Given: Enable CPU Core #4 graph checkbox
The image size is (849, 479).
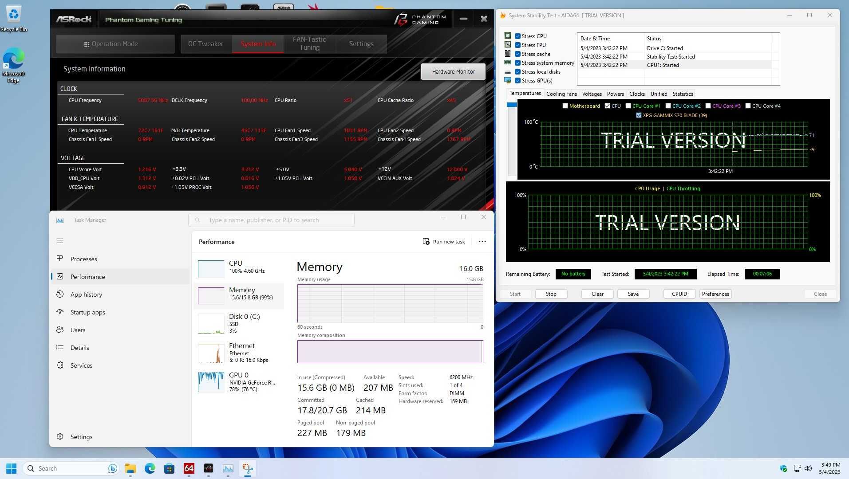Looking at the screenshot, I should (748, 106).
